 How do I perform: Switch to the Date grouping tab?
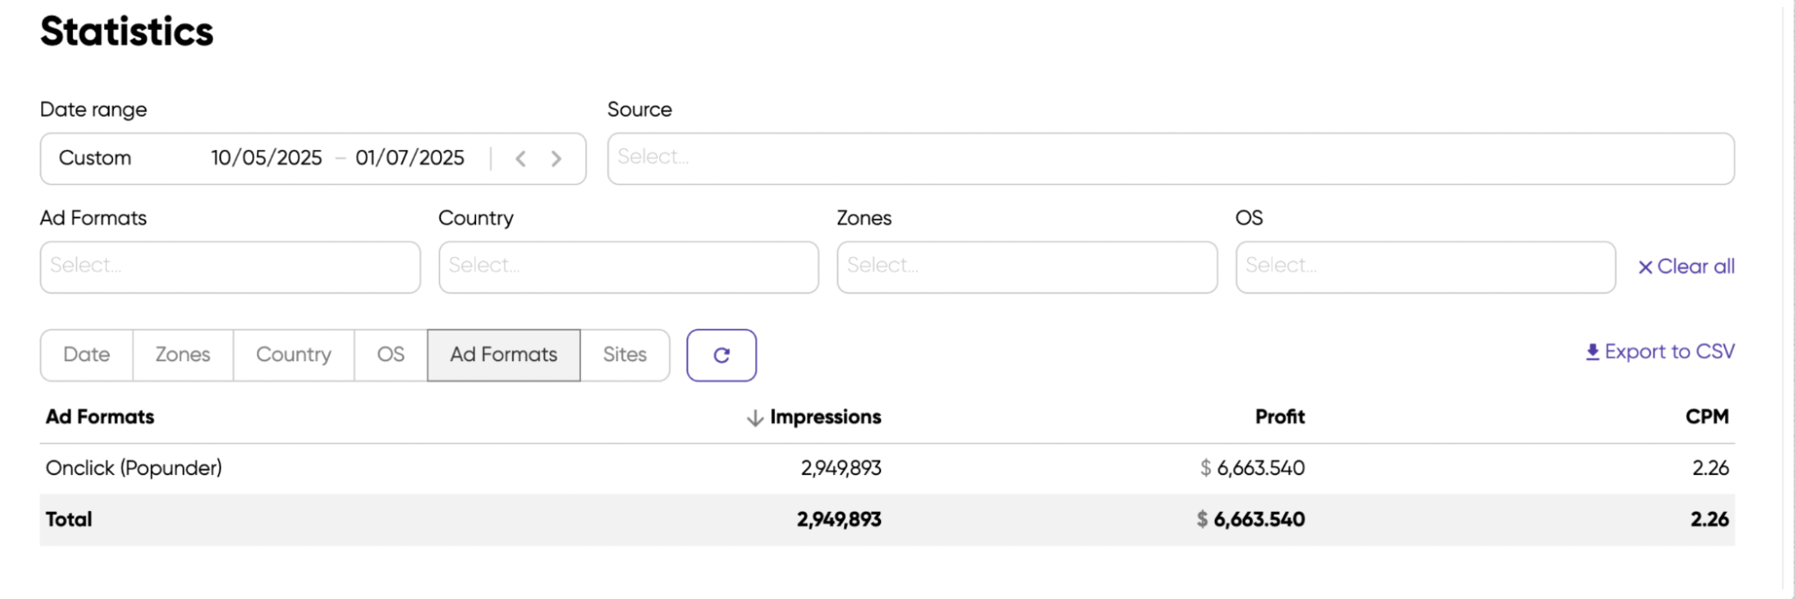tap(87, 355)
